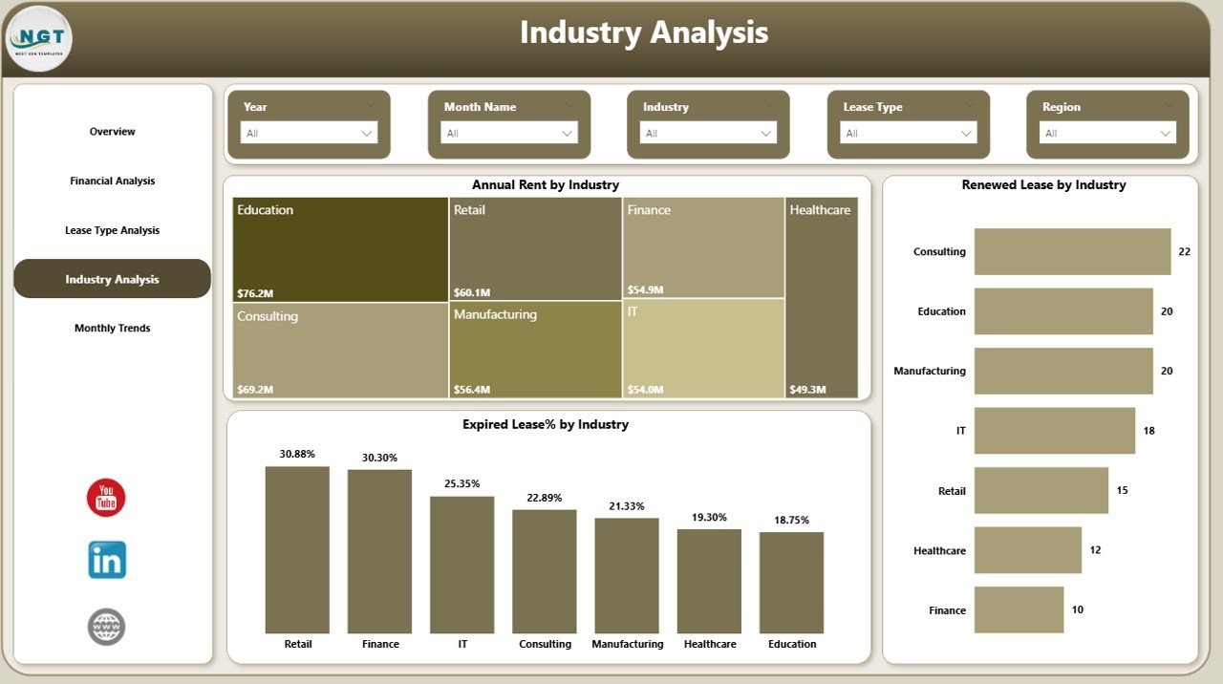This screenshot has width=1223, height=684.
Task: Open the LinkedIn icon link
Action: click(x=106, y=561)
